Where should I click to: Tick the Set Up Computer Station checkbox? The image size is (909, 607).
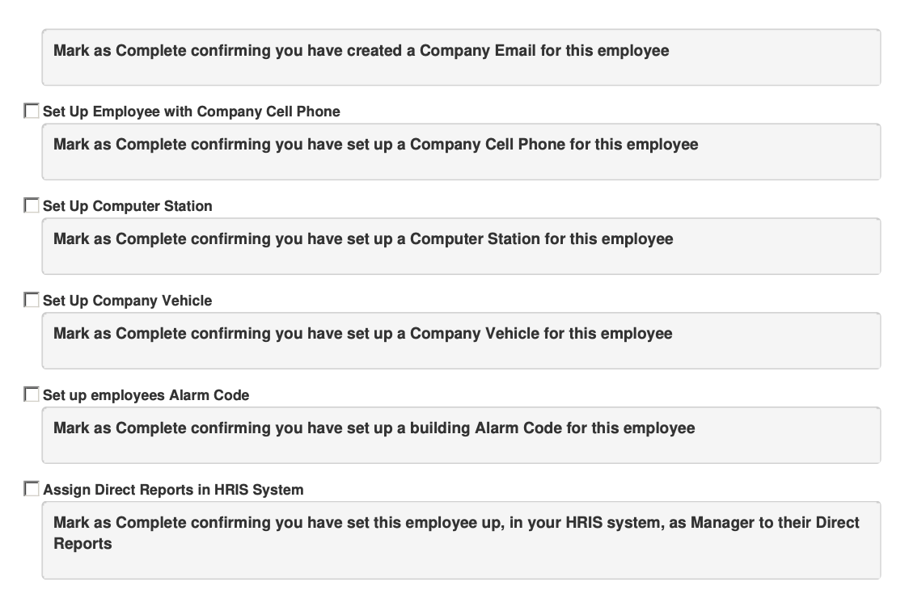pos(32,205)
